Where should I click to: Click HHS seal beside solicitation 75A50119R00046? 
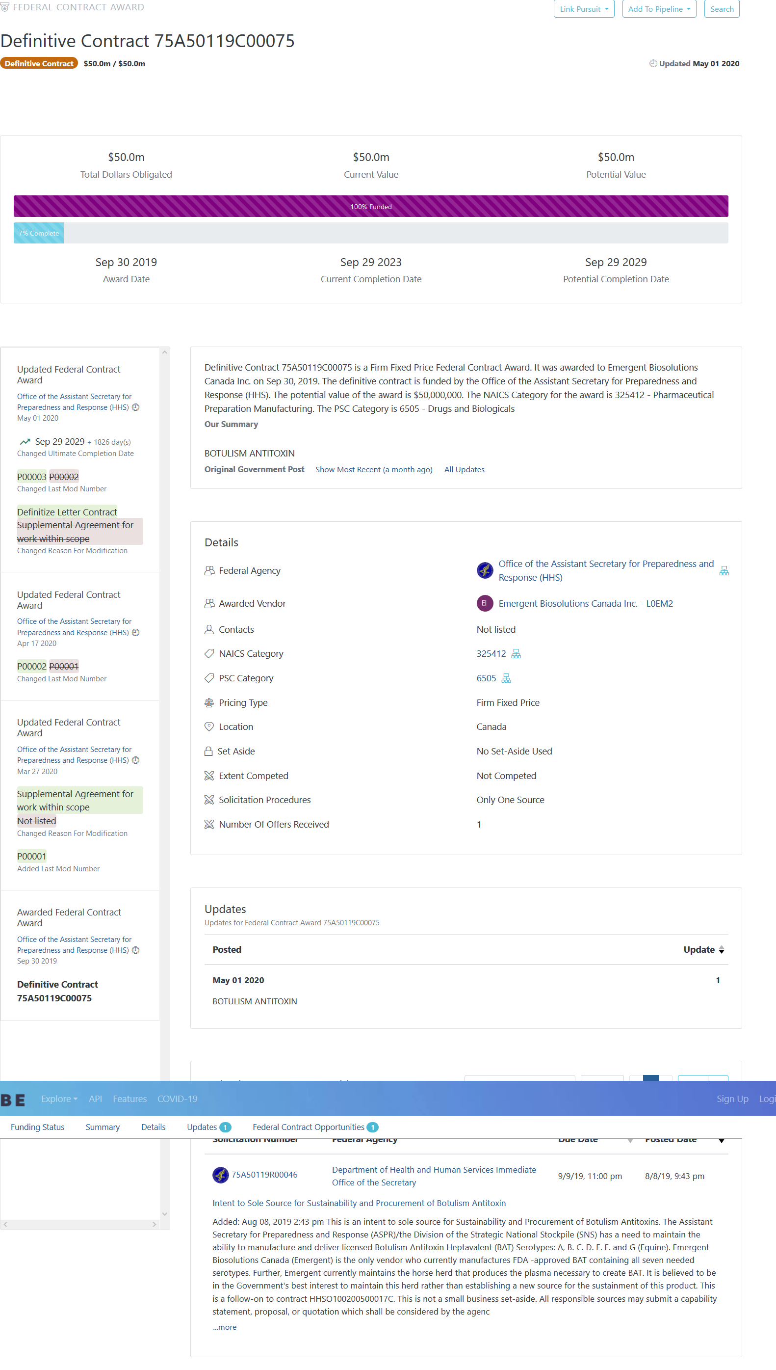[220, 1175]
